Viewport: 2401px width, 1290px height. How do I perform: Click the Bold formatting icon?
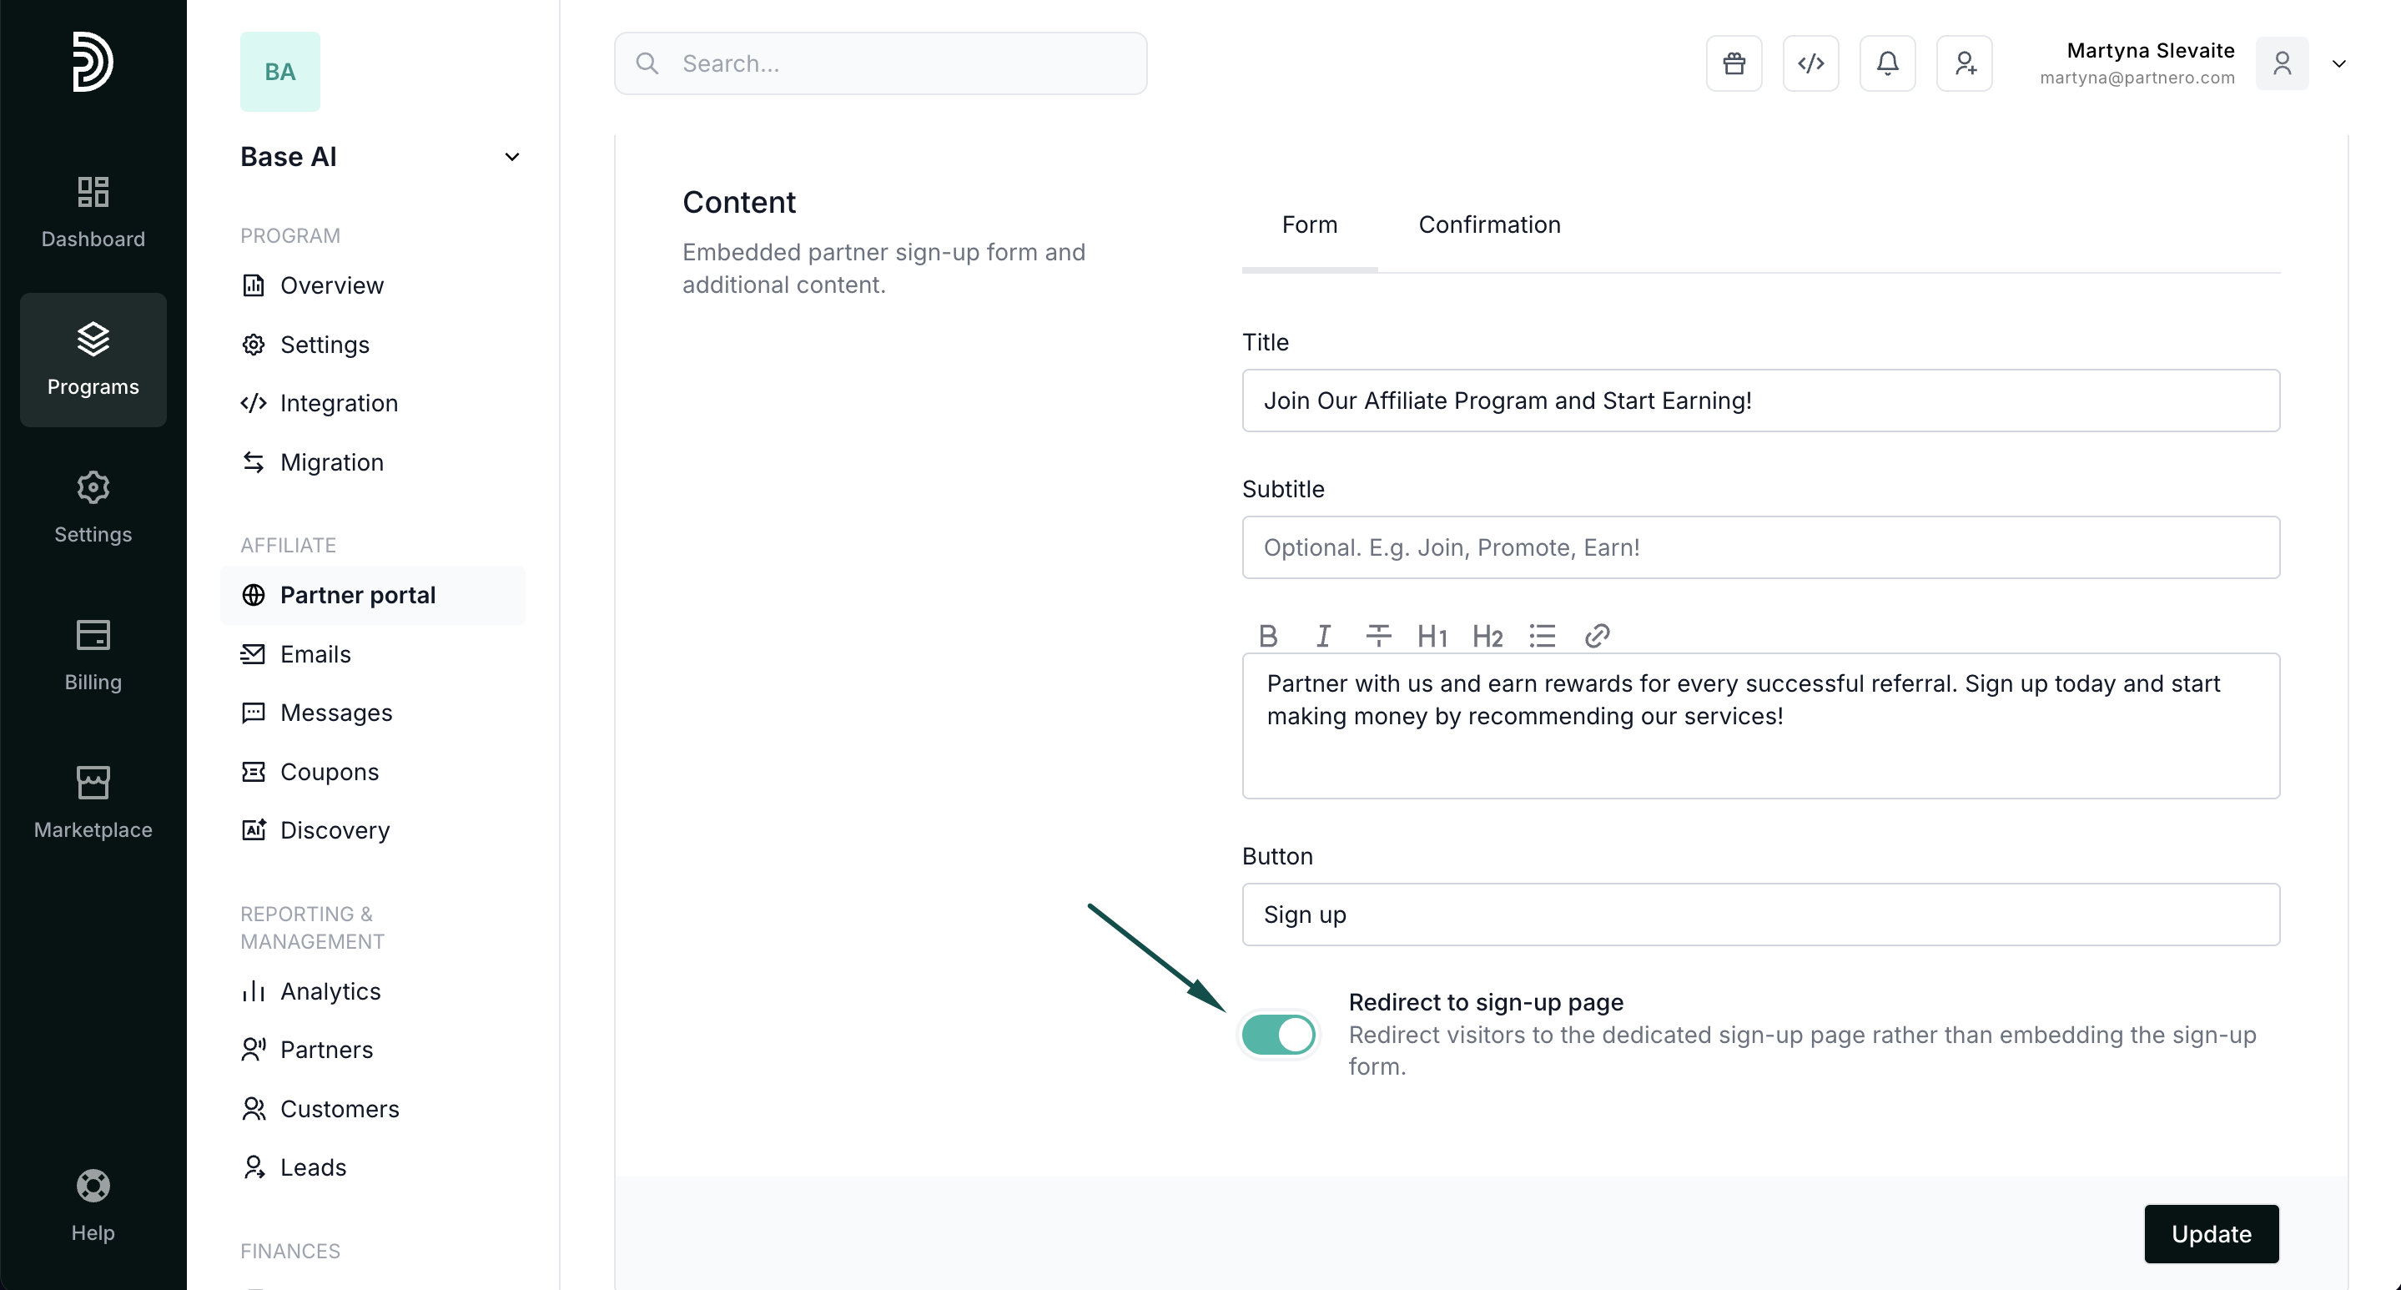coord(1267,636)
